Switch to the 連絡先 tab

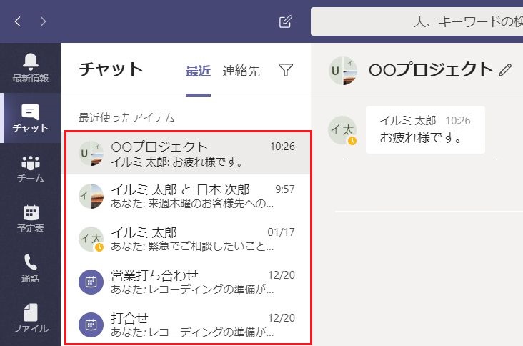(241, 71)
